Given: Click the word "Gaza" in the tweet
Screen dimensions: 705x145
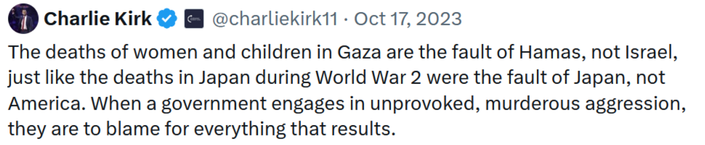Looking at the screenshot, I should pyautogui.click(x=359, y=52).
